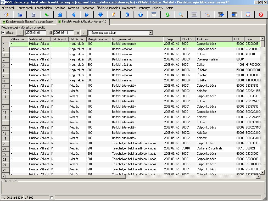Viewport: 268px width, 201px height.
Task: Click the vertical scrollbar down arrow
Action: [x=263, y=172]
